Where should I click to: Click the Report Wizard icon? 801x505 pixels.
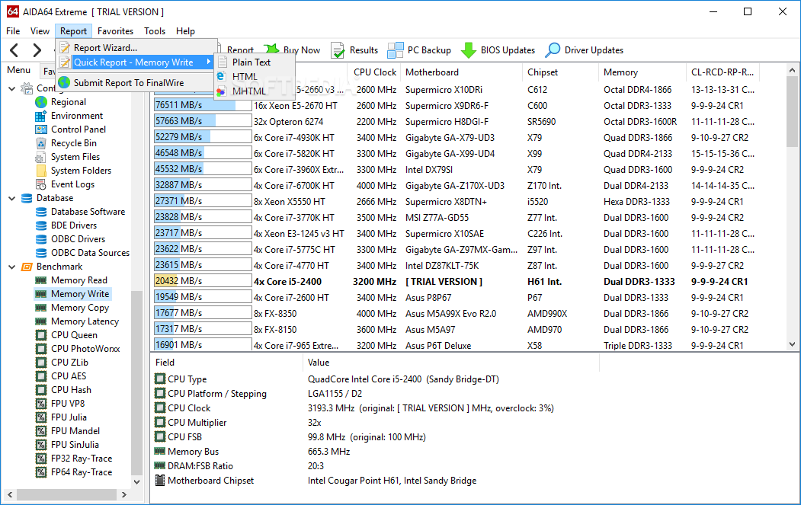[64, 47]
